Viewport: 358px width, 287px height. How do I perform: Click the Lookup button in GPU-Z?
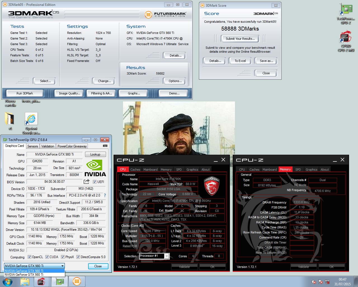pyautogui.click(x=95, y=154)
